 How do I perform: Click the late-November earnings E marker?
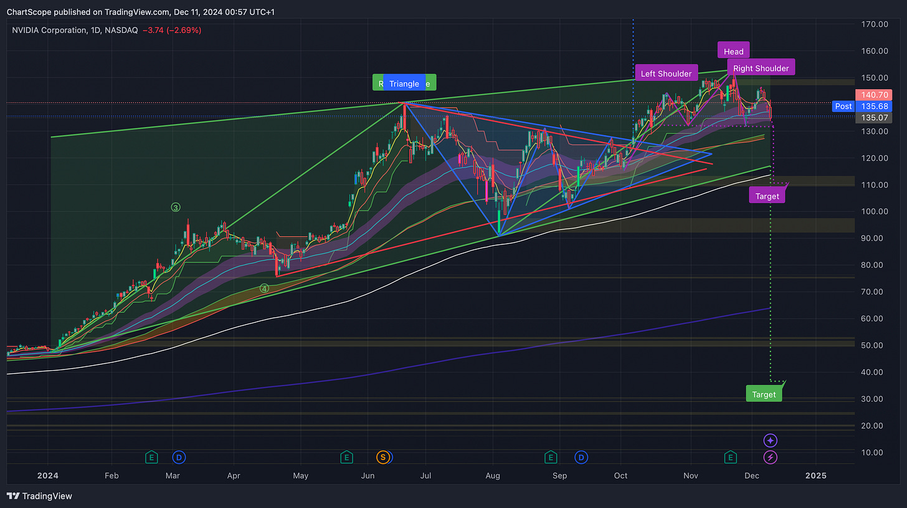pos(730,458)
